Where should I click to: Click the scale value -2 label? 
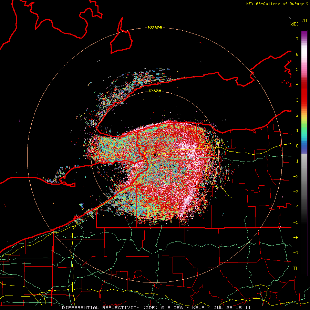coord(296,177)
